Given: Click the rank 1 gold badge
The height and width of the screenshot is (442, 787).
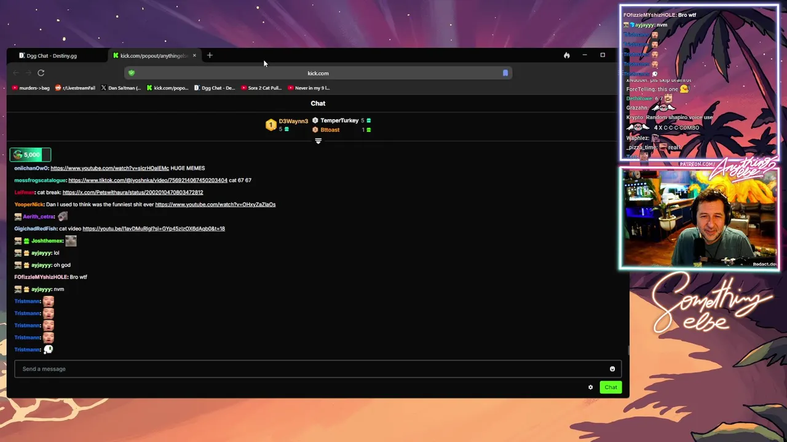Looking at the screenshot, I should coord(271,125).
